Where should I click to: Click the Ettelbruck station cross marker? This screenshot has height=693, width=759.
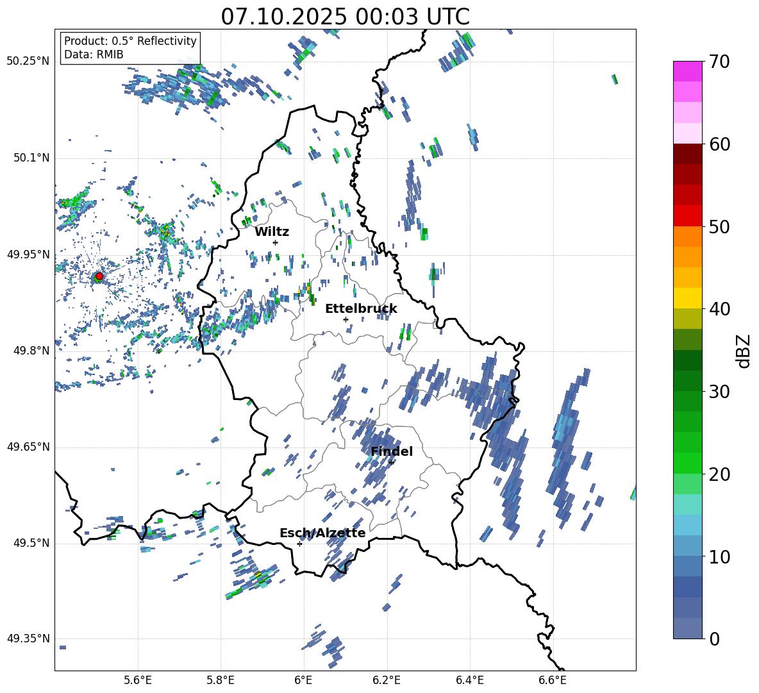click(346, 319)
